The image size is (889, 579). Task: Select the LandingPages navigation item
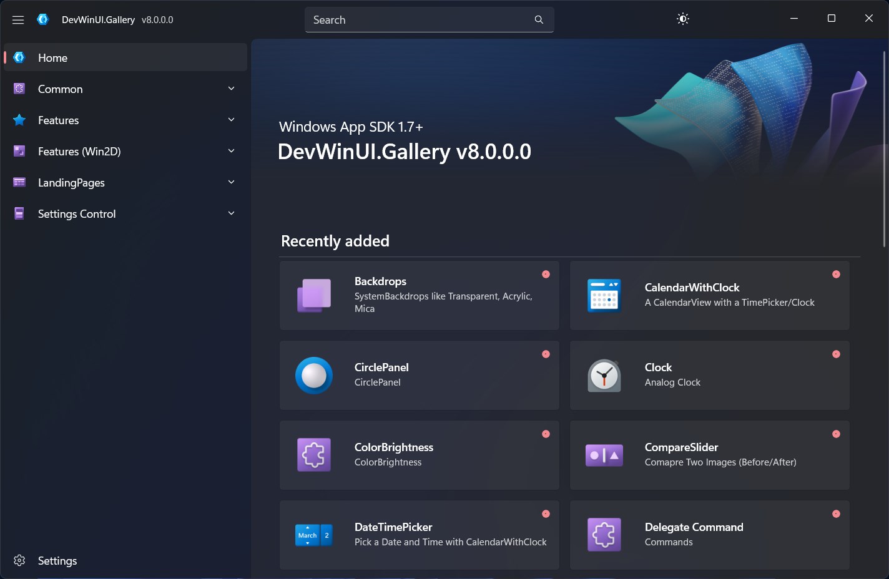click(125, 182)
